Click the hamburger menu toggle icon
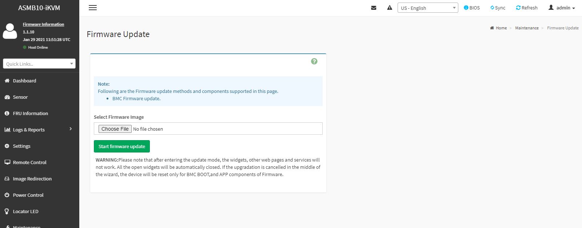This screenshot has width=582, height=228. point(93,8)
